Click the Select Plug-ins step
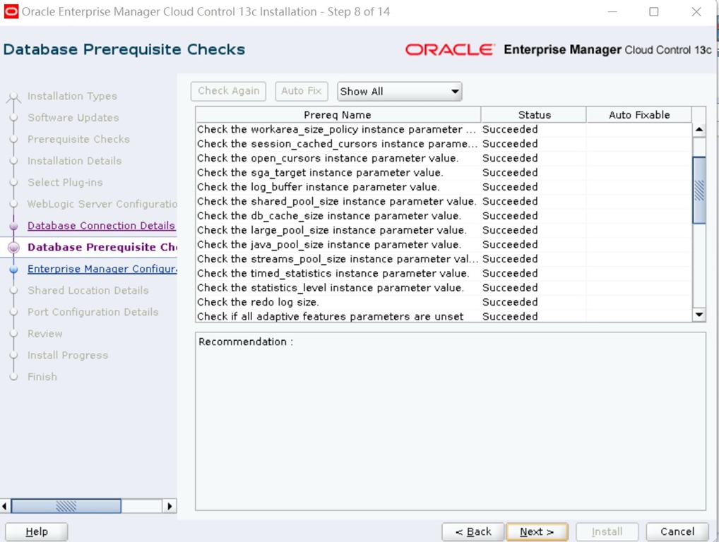 coord(65,182)
